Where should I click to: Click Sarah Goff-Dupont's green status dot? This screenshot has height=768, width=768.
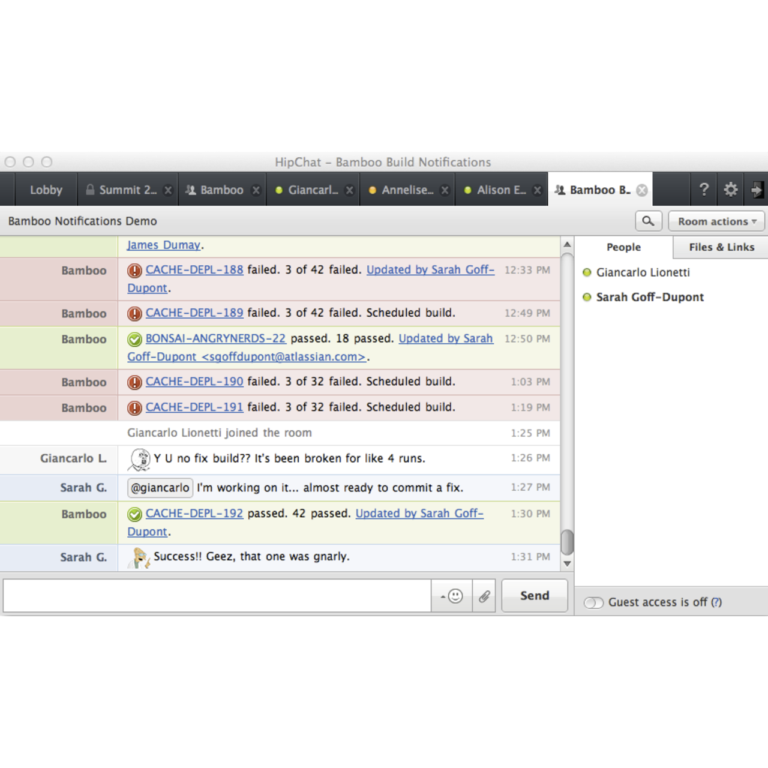coord(587,297)
